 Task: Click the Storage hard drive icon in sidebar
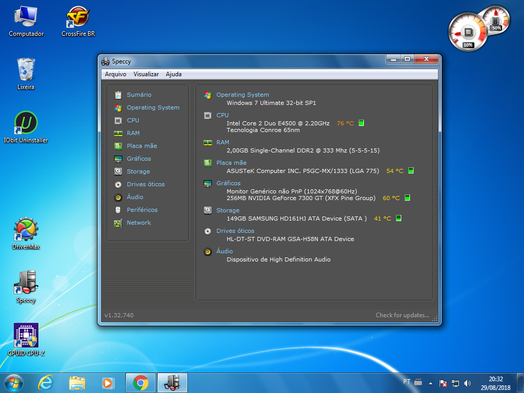coord(118,171)
